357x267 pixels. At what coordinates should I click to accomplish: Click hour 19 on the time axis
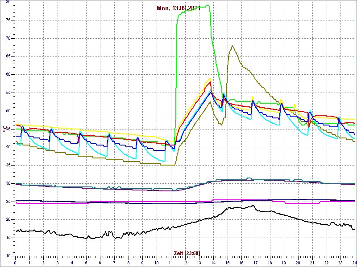click(284, 262)
